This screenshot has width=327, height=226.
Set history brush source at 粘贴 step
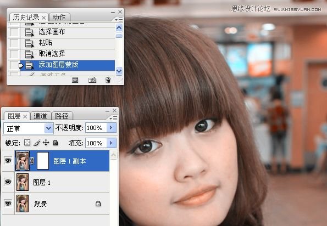pyautogui.click(x=14, y=43)
